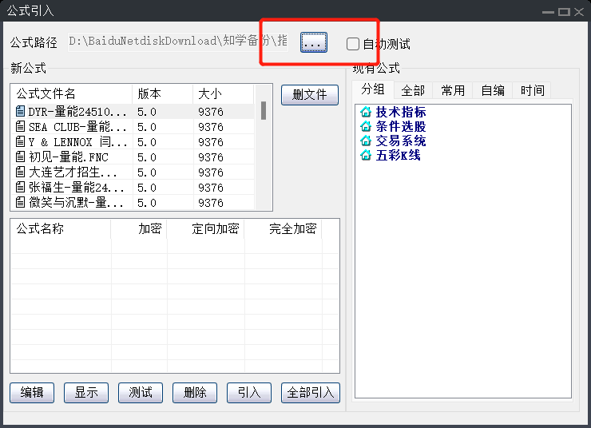The width and height of the screenshot is (591, 428).
Task: Switch to the 全部 tab
Action: pos(413,90)
